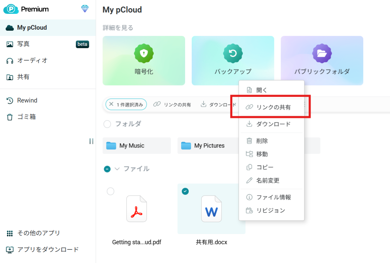
Task: Collapse the sidebar using the divider handle
Action: coord(91,141)
